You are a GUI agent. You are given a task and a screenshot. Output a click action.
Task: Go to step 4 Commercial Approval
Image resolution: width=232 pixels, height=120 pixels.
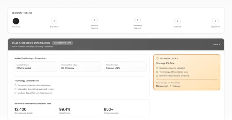click(137, 20)
